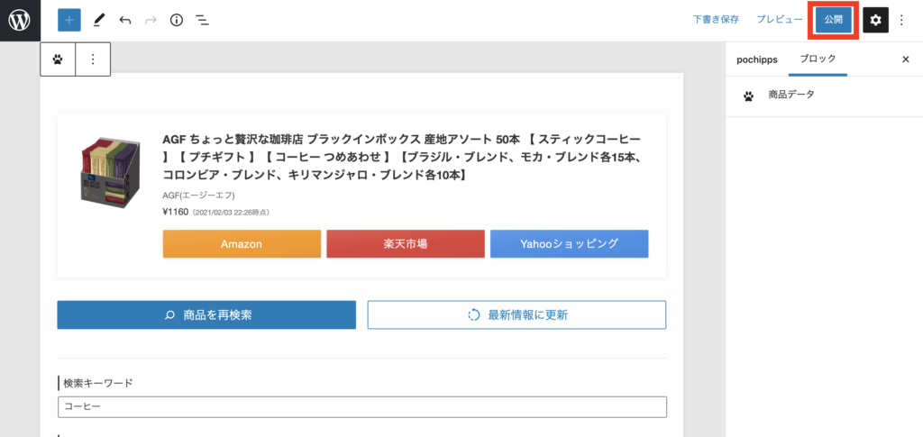Close the settings sidebar
This screenshot has height=437, width=923.
point(905,59)
